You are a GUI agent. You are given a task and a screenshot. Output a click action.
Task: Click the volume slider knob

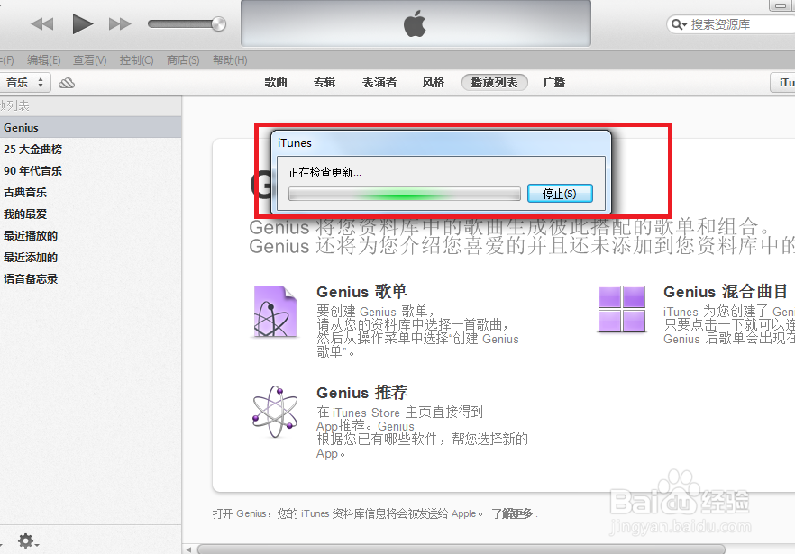coord(218,23)
